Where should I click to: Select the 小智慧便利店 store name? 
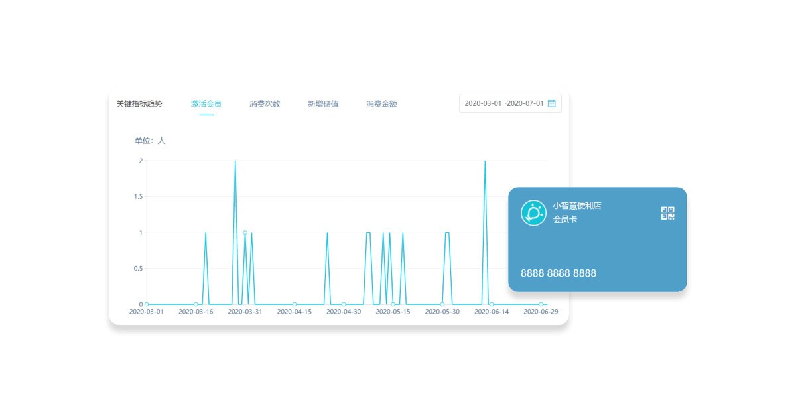pyautogui.click(x=577, y=206)
